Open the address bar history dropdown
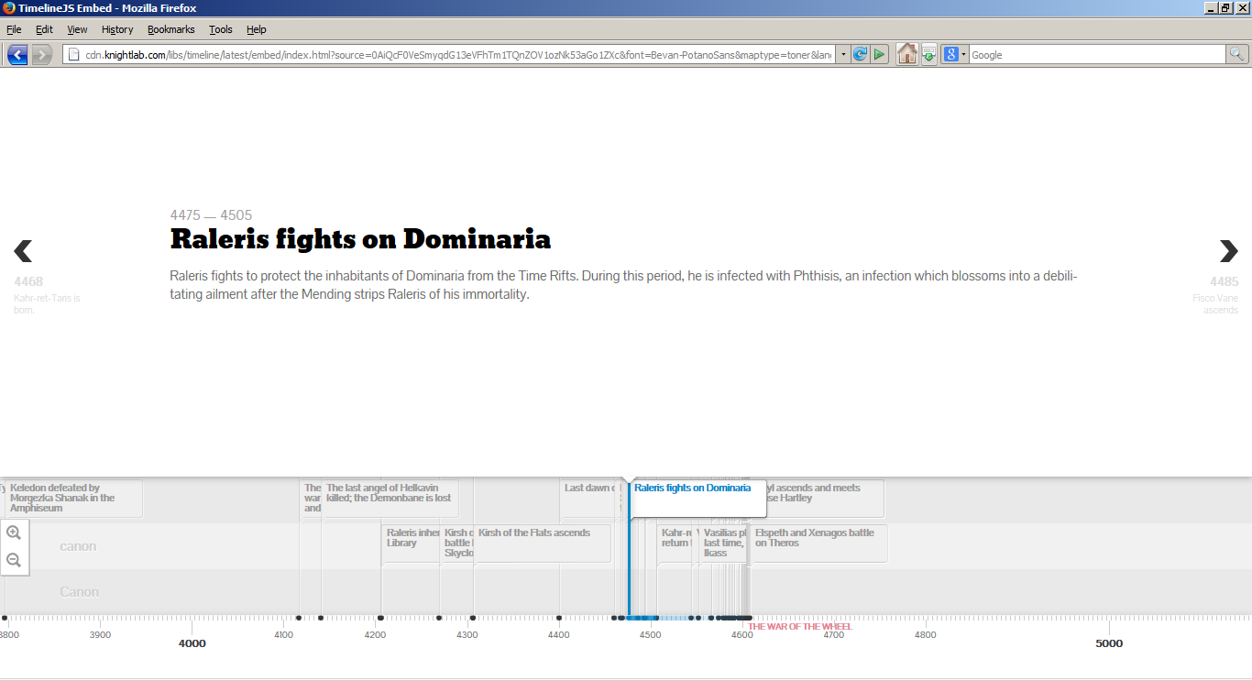The image size is (1252, 681). 843,55
